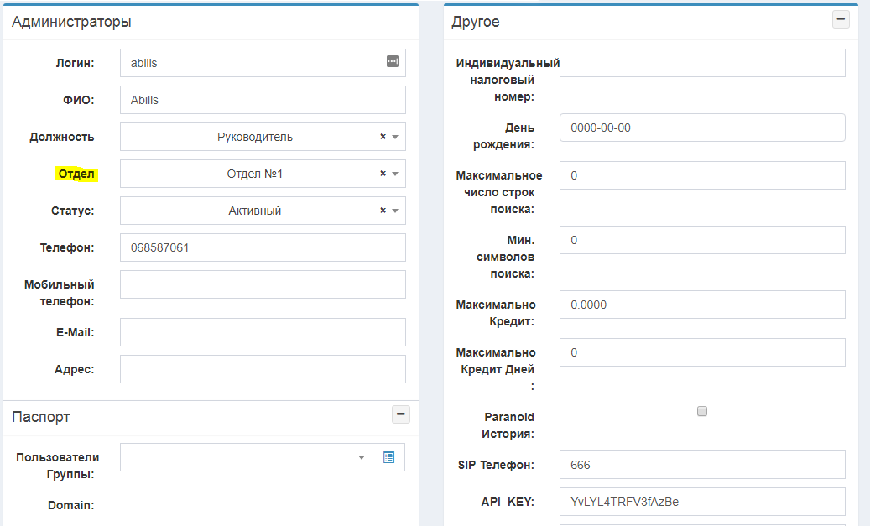Collapse the Паспорт panel
The height and width of the screenshot is (526, 870).
tap(401, 414)
